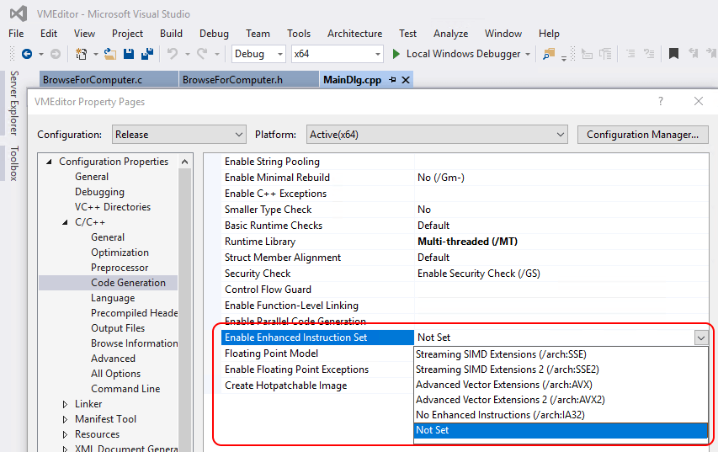Select Not Set in the dropdown list

tap(561, 430)
